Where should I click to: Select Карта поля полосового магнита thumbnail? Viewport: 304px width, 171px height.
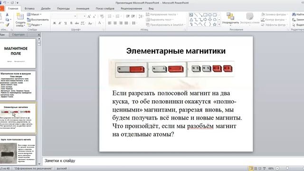(x=18, y=151)
